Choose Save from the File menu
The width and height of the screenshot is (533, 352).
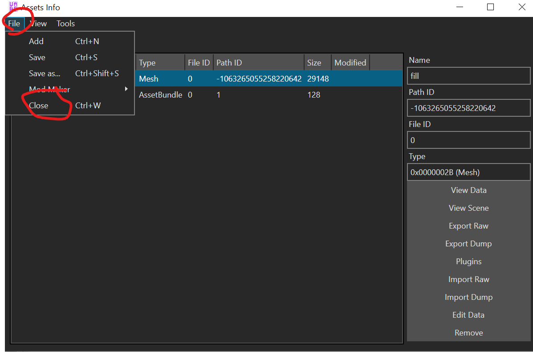(x=70, y=57)
